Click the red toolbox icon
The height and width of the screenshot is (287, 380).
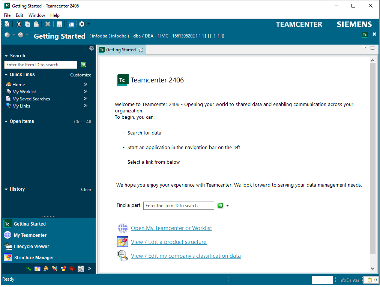(x=72, y=269)
